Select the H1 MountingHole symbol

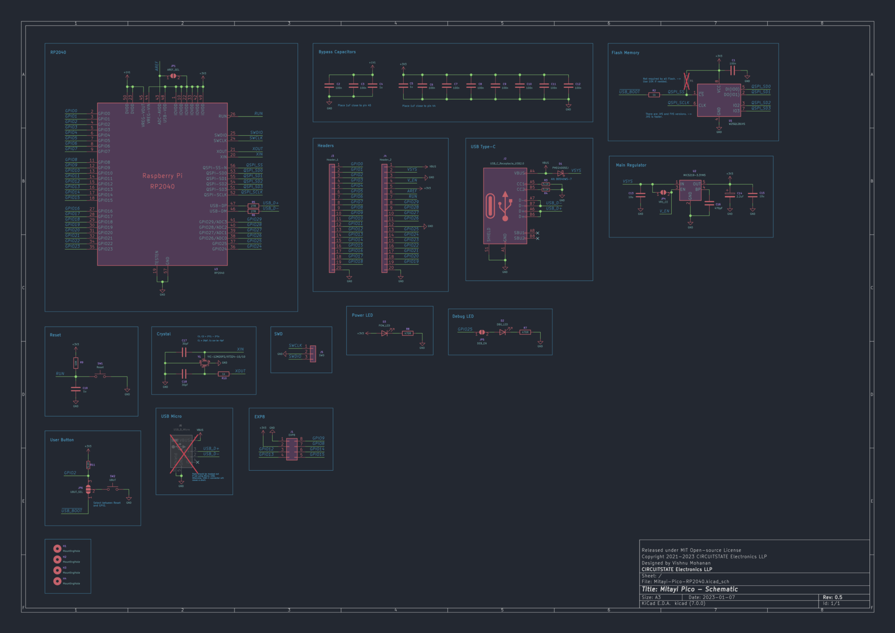coord(57,549)
